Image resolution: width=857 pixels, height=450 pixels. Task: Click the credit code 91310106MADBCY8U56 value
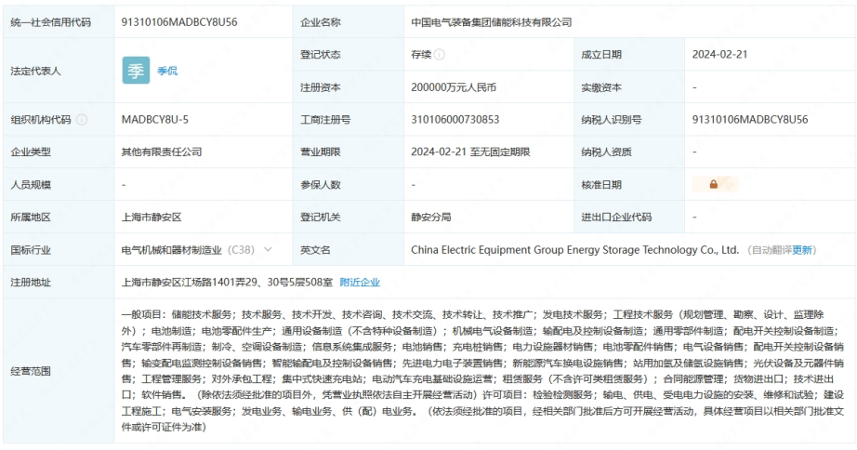pyautogui.click(x=179, y=22)
